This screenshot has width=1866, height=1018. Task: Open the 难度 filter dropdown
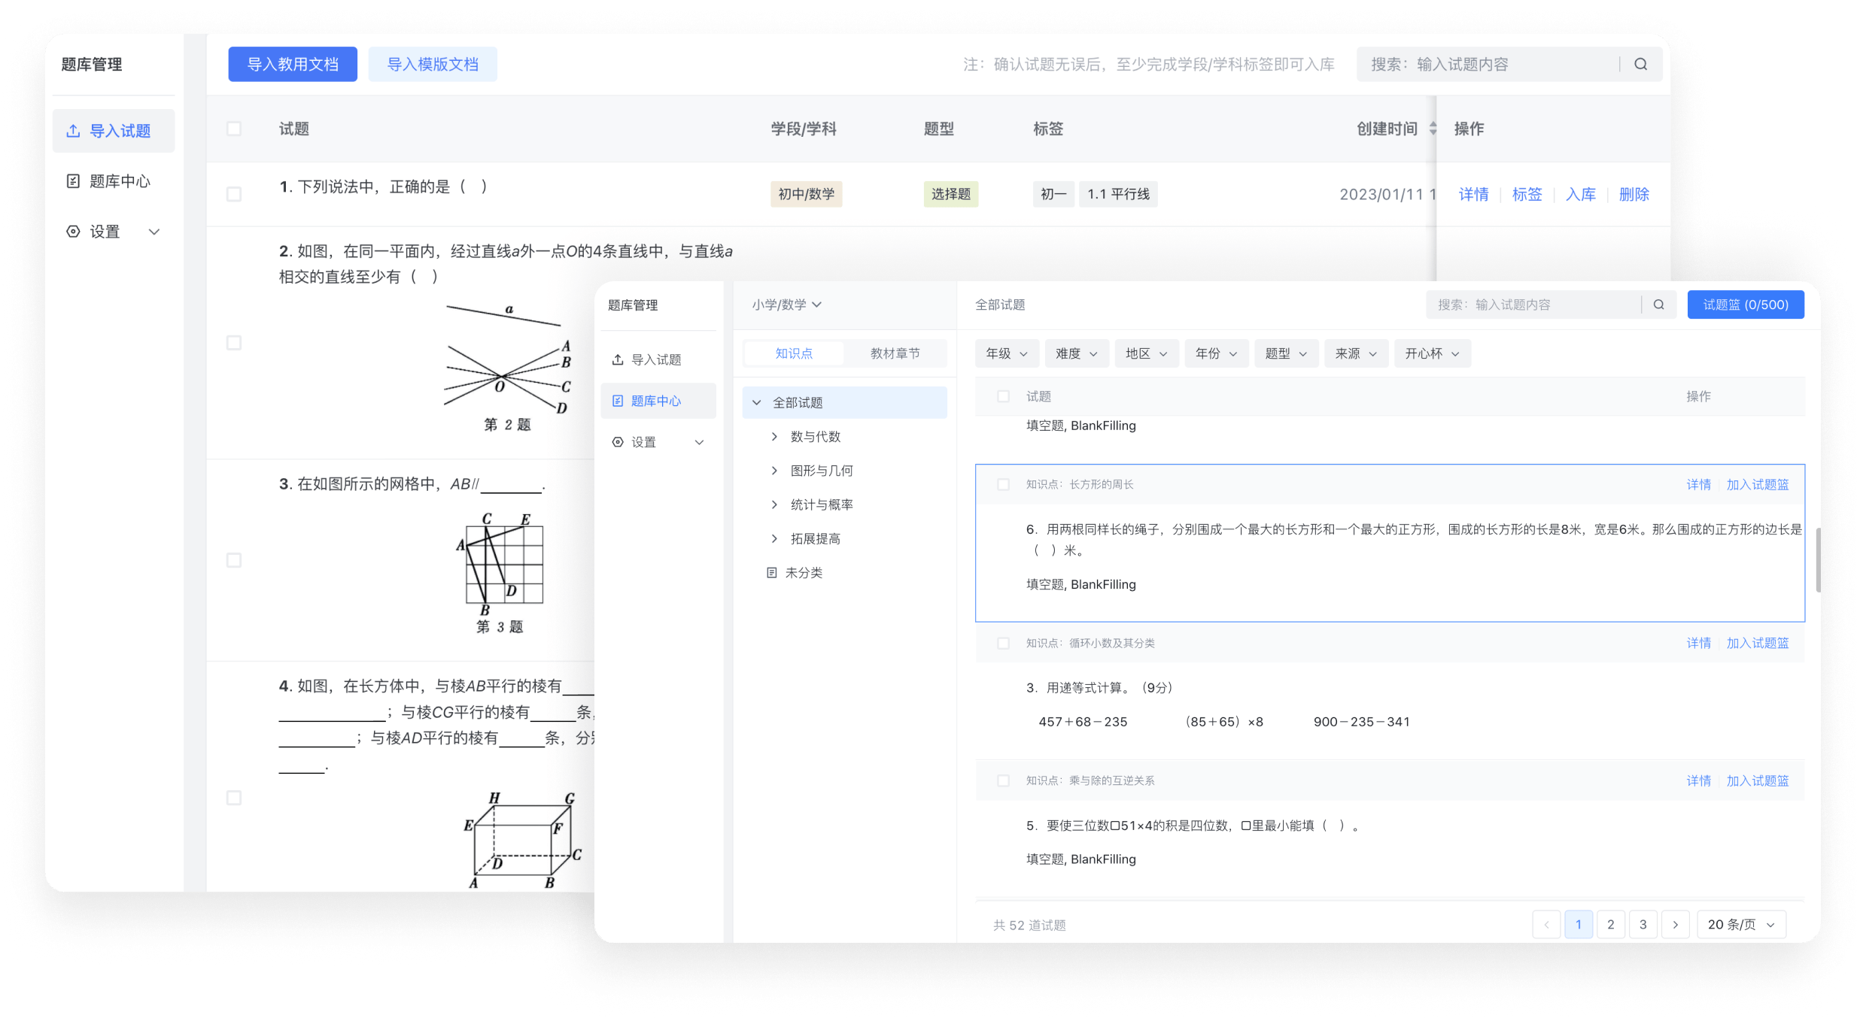point(1076,353)
